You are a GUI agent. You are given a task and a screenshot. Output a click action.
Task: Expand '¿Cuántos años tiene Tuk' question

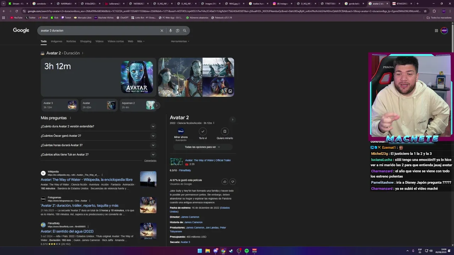98,154
